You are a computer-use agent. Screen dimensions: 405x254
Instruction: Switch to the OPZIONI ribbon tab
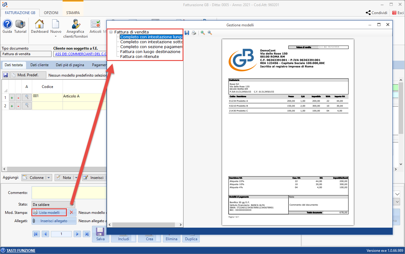(x=51, y=13)
